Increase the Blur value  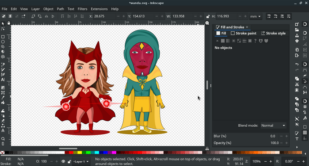[286, 136]
